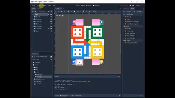Screen dimensions: 175x98
Task: Clear the Output log
Action: point(119,76)
